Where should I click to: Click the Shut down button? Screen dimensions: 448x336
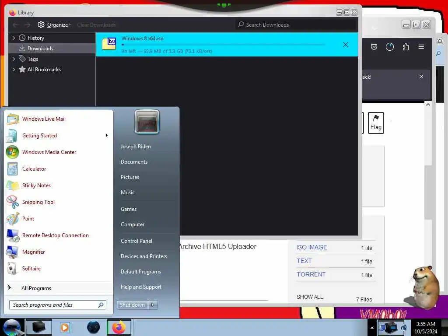132,305
